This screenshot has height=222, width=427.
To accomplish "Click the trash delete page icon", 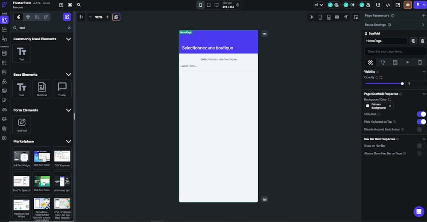I will (x=422, y=41).
